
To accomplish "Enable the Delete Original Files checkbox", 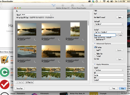I will (x=95, y=54).
